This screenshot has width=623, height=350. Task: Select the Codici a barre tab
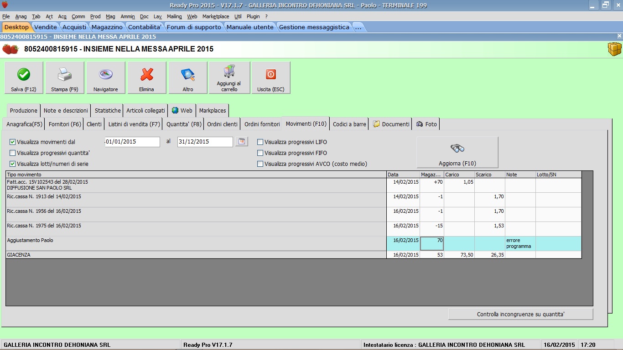coord(349,124)
